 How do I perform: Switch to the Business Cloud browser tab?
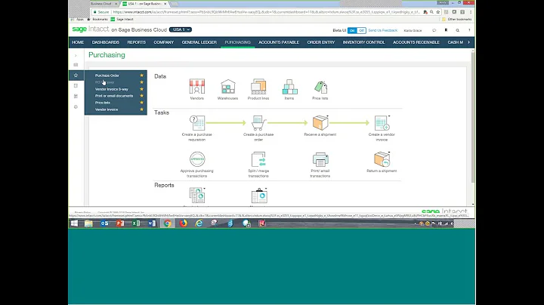coord(103,4)
